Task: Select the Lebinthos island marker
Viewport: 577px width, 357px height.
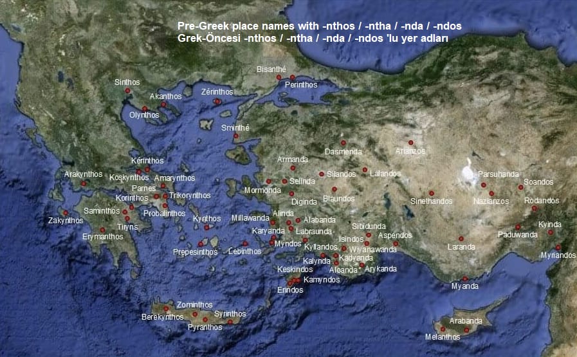Action: 245,243
